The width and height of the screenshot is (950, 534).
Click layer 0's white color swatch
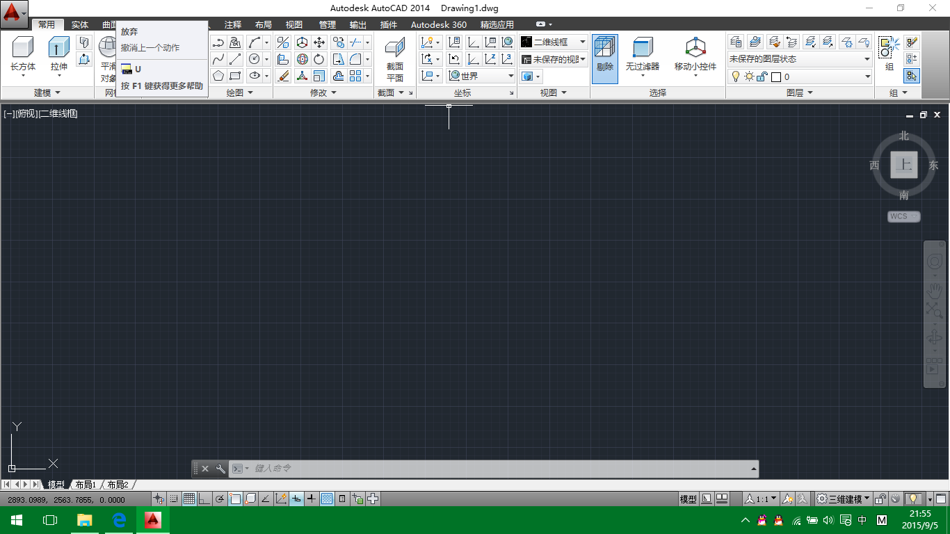point(777,76)
